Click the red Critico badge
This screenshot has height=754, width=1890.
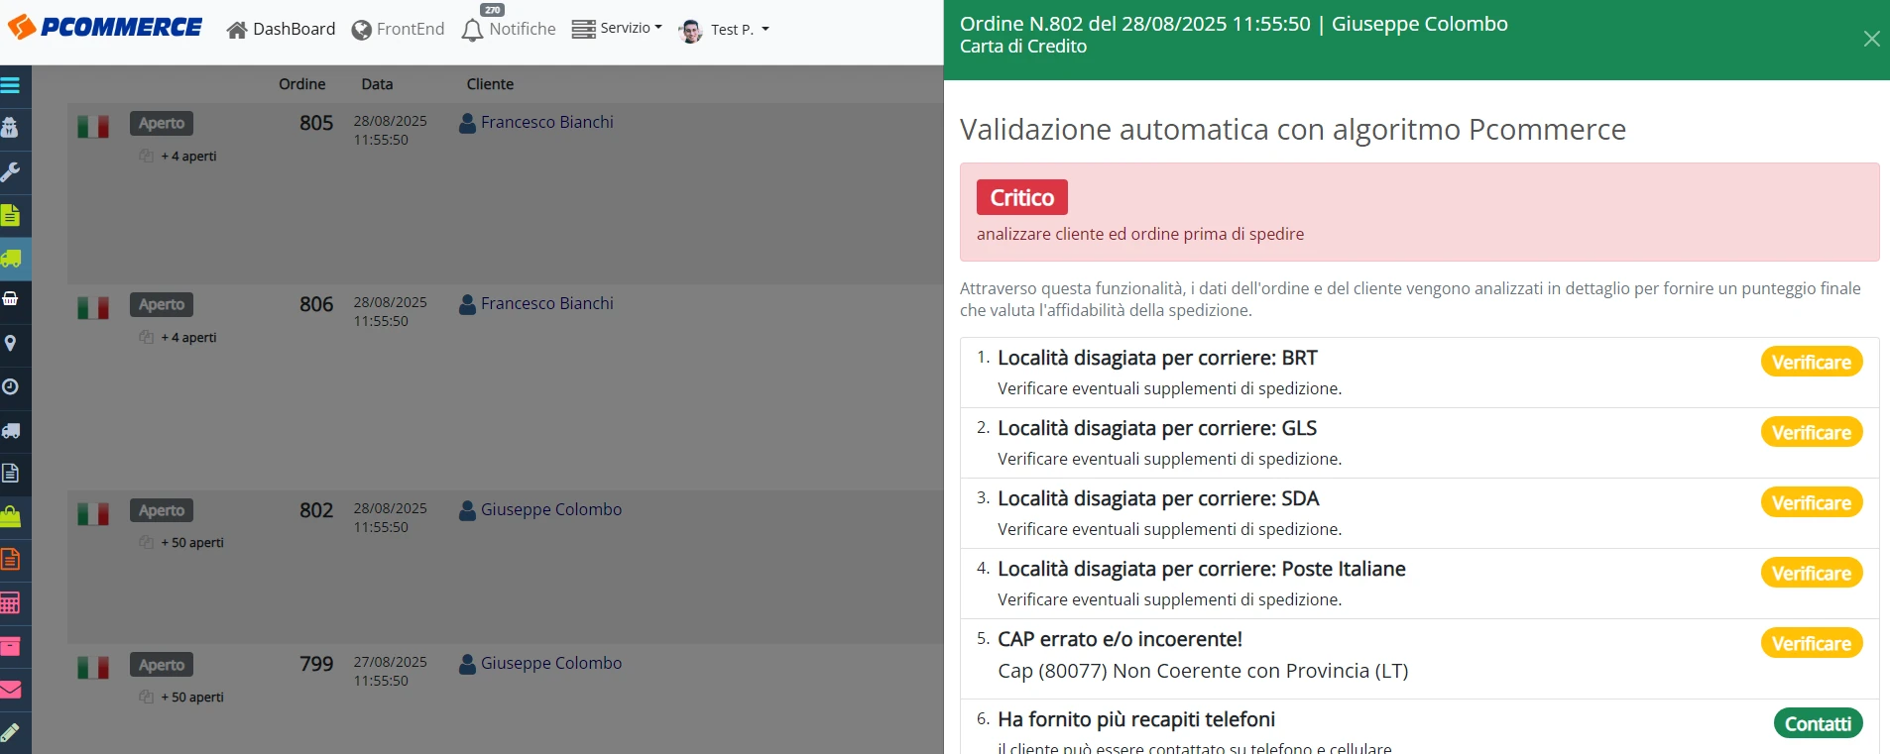1022,197
